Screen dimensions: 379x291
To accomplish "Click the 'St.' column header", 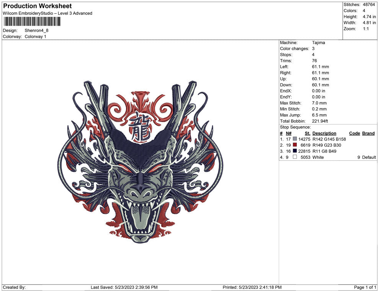I will (x=307, y=133).
